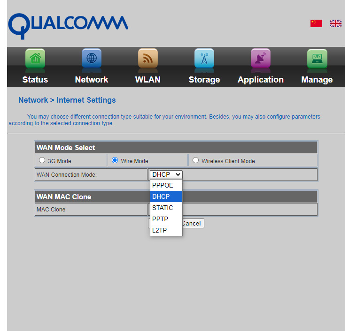Pick PPTP in the dropdown list

160,219
